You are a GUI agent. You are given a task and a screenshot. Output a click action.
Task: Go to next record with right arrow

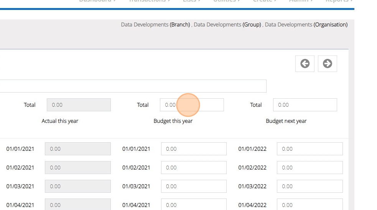pos(327,63)
